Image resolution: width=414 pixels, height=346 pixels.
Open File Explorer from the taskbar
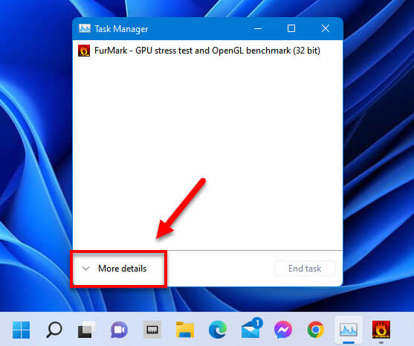[185, 330]
